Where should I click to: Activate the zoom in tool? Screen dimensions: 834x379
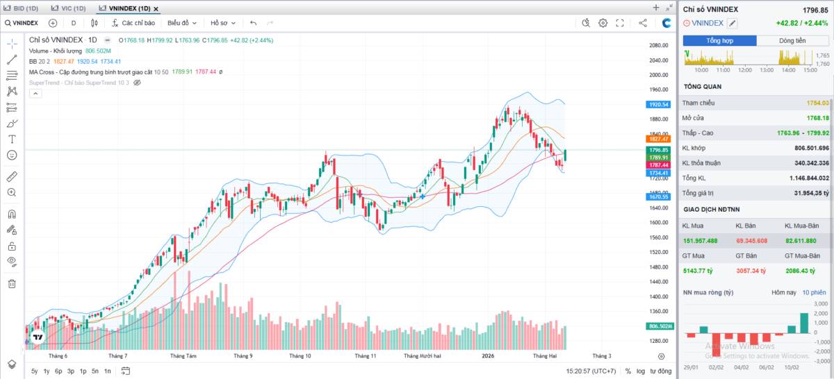point(12,192)
